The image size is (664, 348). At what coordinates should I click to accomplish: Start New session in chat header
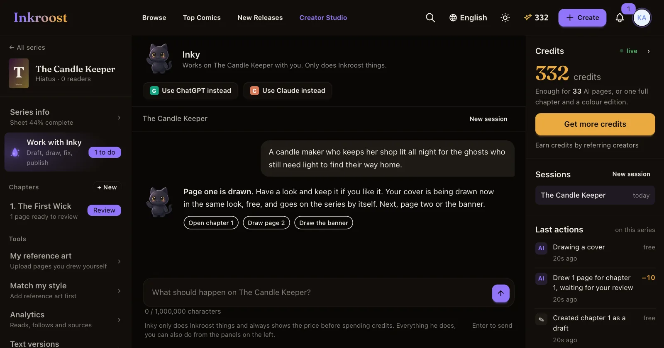[x=488, y=119]
